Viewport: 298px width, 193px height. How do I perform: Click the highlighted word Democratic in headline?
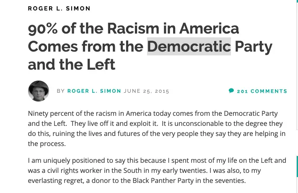pos(189,46)
